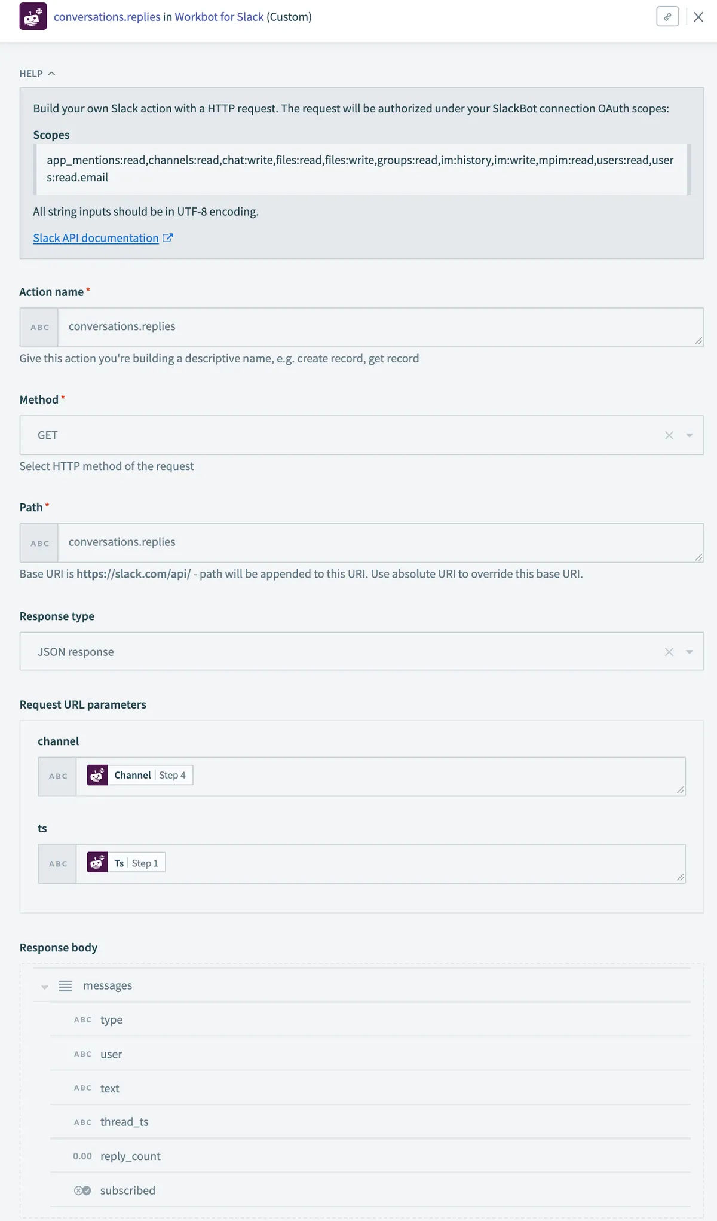Image resolution: width=717 pixels, height=1221 pixels.
Task: Click the Workbot for Slack link in title
Action: pos(219,17)
